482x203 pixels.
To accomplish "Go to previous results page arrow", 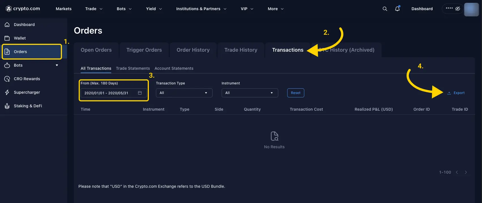I will [x=457, y=172].
